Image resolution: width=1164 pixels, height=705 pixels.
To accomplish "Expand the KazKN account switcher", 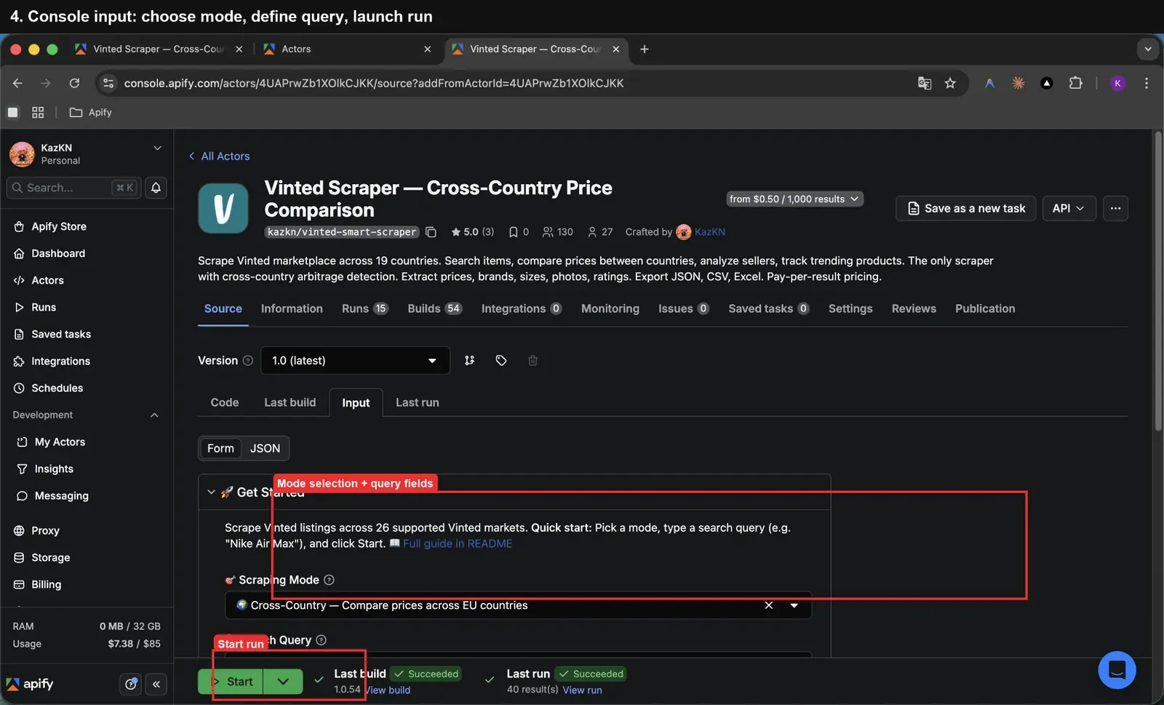I will tap(157, 148).
